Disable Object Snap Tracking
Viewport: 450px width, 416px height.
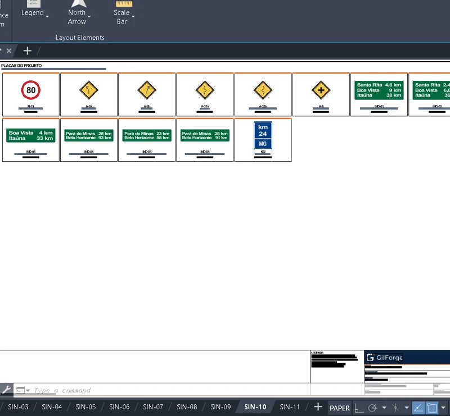click(418, 408)
